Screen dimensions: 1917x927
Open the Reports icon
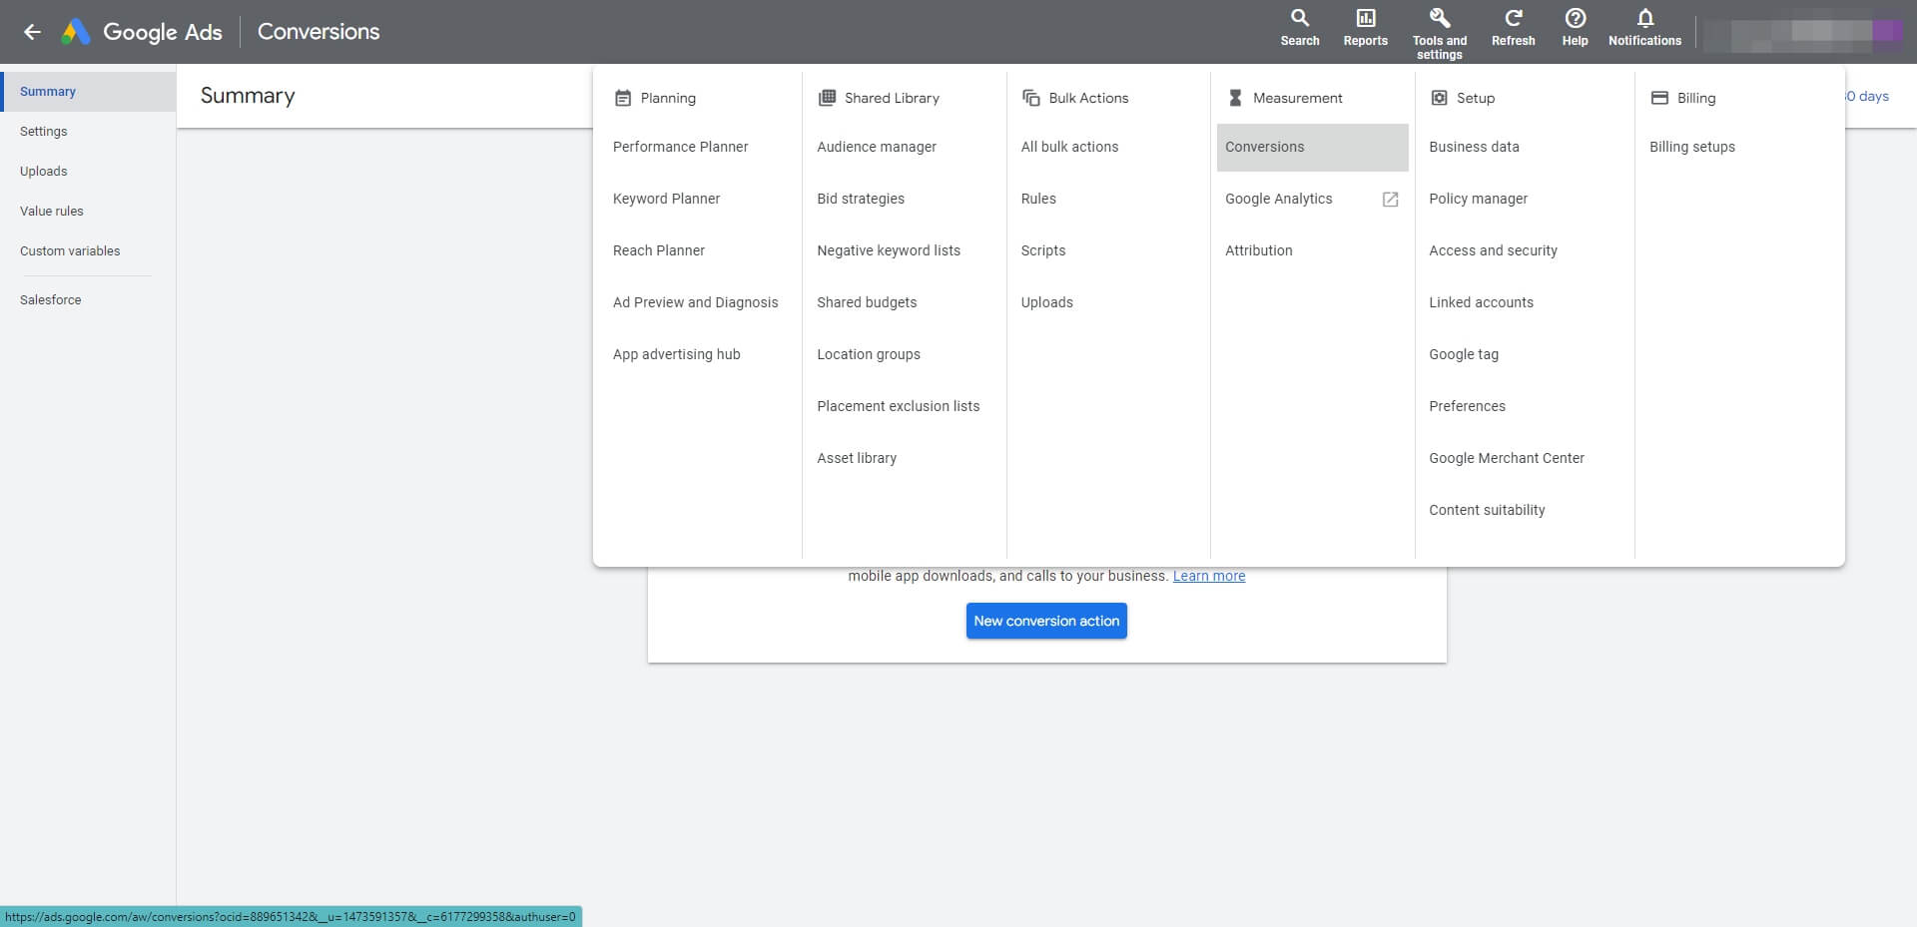[x=1365, y=18]
